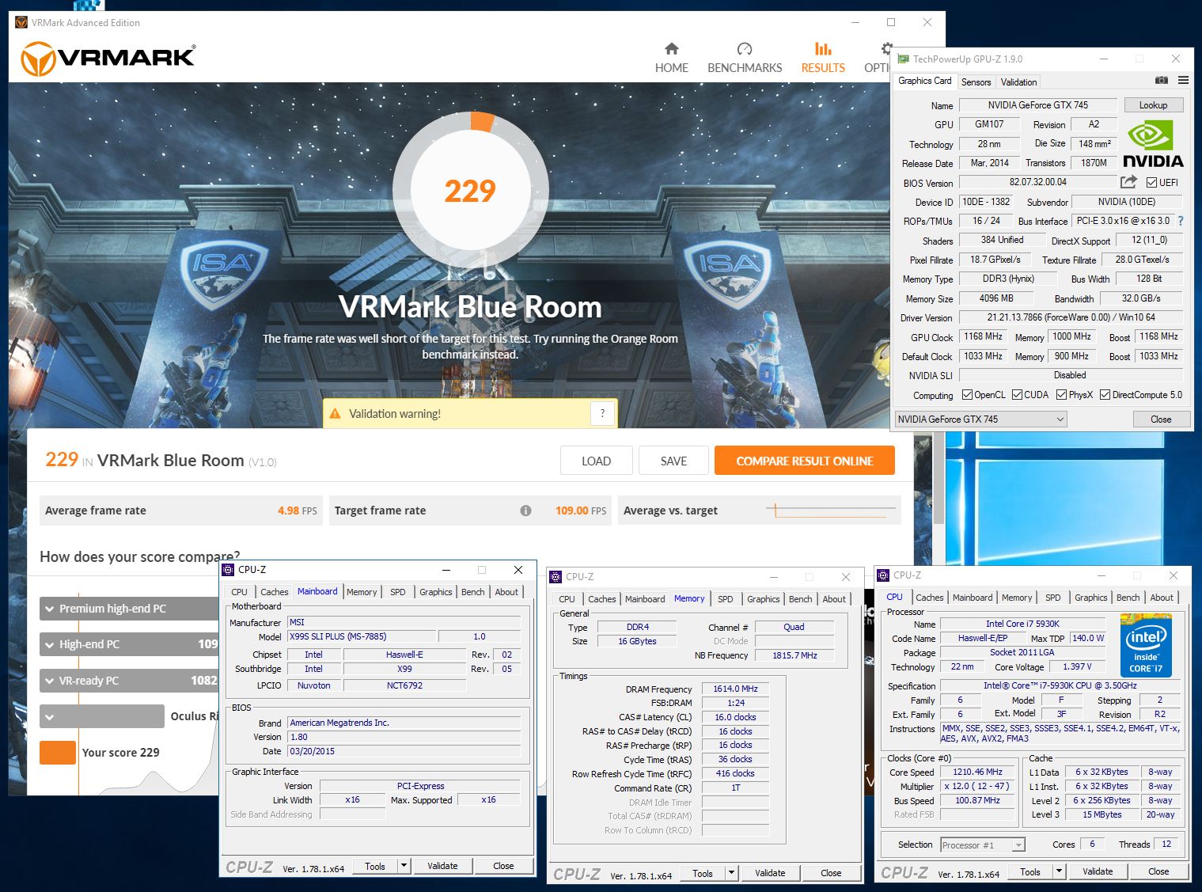This screenshot has width=1202, height=892.
Task: Click the Average vs. target indicator bar
Action: click(x=831, y=511)
